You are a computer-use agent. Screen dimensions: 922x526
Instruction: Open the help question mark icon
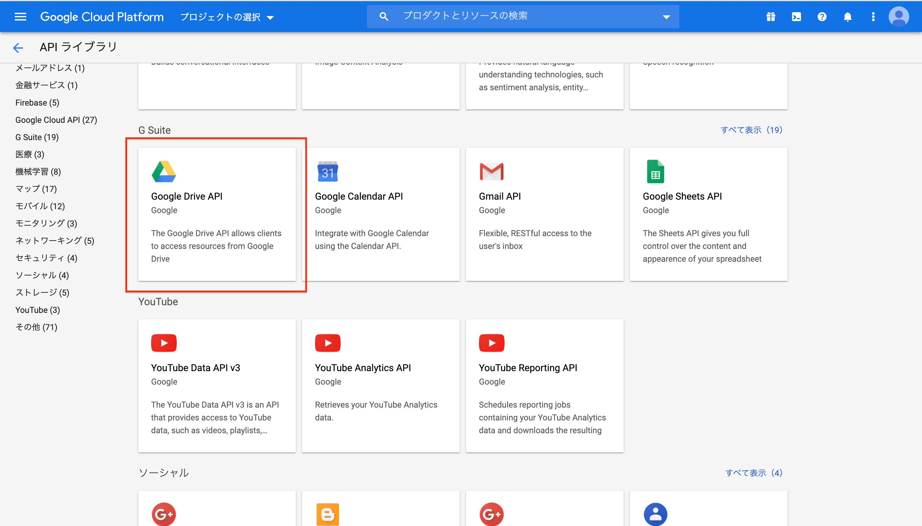click(x=822, y=16)
